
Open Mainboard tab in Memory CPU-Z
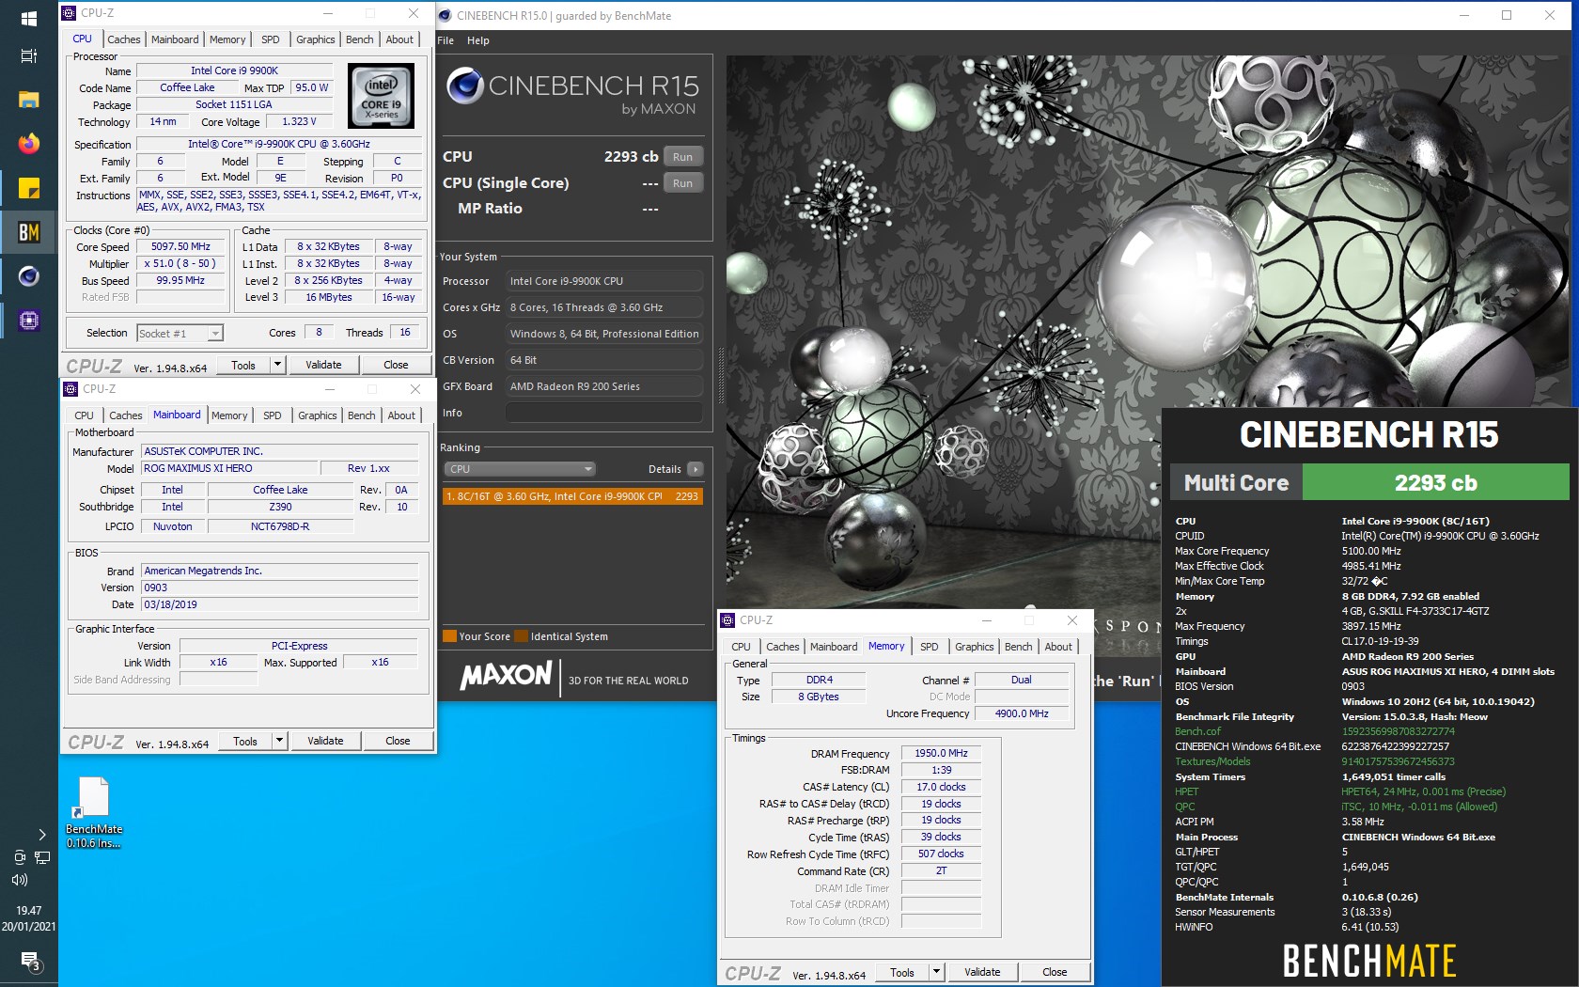tap(834, 647)
